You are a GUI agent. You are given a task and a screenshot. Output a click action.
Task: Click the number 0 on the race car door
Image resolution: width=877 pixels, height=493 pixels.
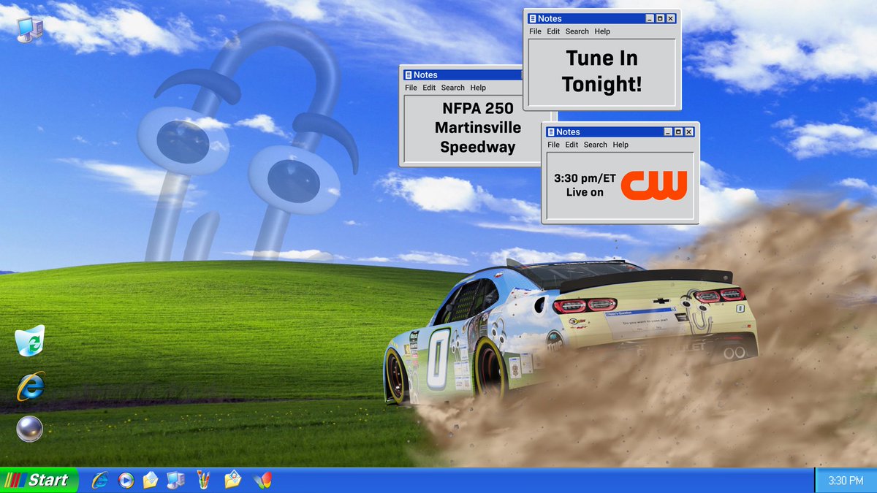pos(438,360)
